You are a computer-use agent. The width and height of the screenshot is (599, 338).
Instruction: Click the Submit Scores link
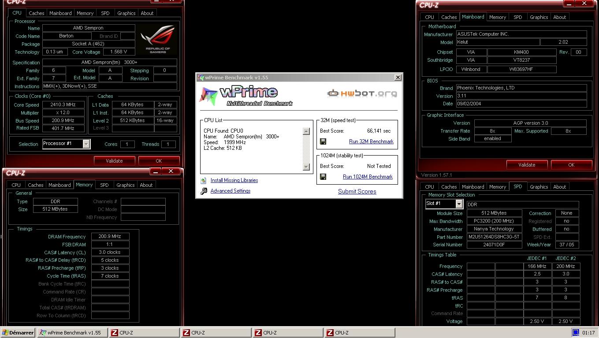coord(357,191)
